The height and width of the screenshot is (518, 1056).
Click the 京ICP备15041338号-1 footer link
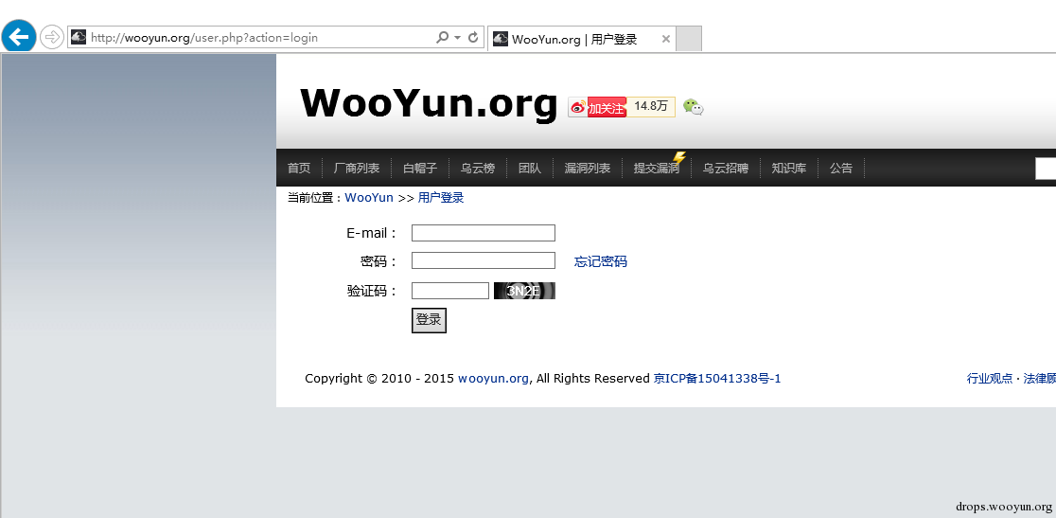click(717, 379)
